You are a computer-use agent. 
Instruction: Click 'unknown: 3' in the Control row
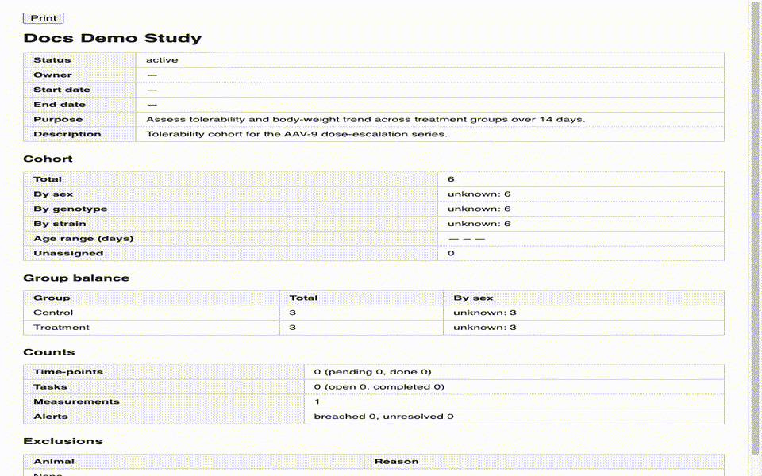484,313
